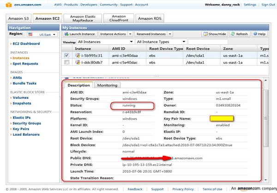Check instance i-ddc80db7 checkbox
Screen dimensions: 277x193
[67, 62]
